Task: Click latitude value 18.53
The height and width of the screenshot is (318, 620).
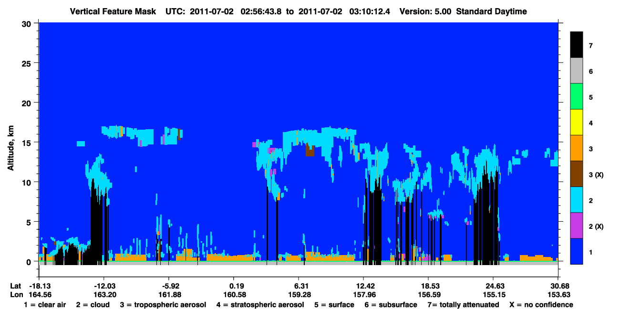Action: click(x=428, y=286)
